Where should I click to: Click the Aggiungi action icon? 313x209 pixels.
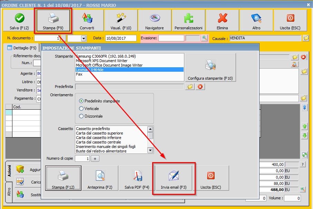(x=20, y=169)
